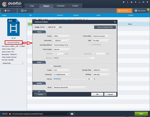Open the Encoding Method dropdown
150x117 pixels.
pos(62,45)
